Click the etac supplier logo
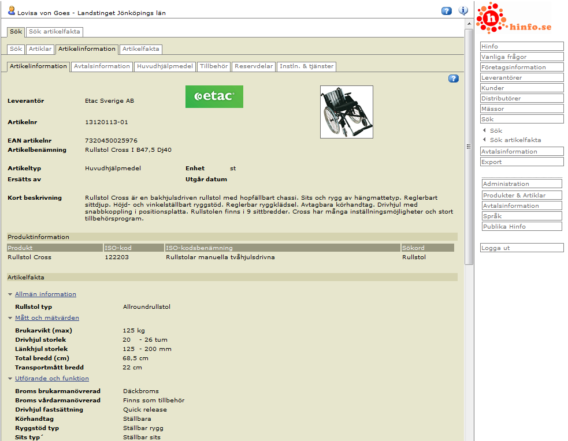This screenshot has width=568, height=441. pos(214,96)
